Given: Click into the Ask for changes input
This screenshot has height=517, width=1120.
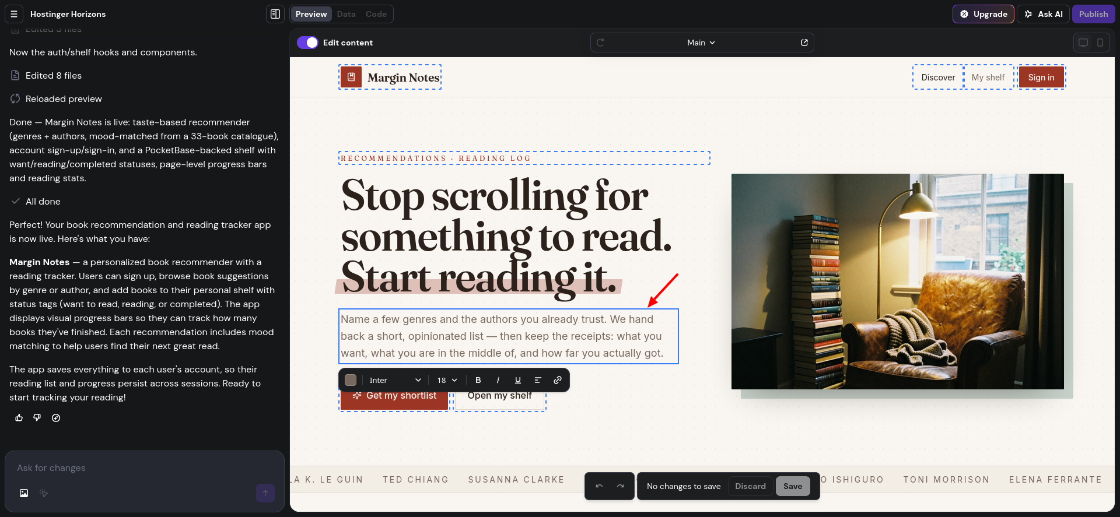Looking at the screenshot, I should click(145, 468).
